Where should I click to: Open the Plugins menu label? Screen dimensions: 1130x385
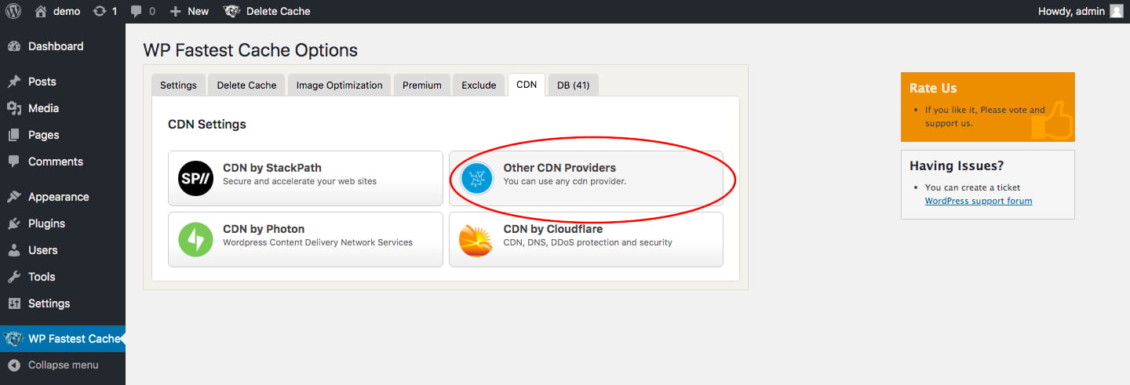click(x=47, y=223)
